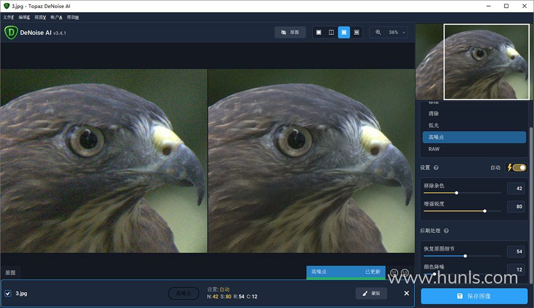
Task: Toggle the 自动 (Auto) settings switch
Action: coord(520,168)
